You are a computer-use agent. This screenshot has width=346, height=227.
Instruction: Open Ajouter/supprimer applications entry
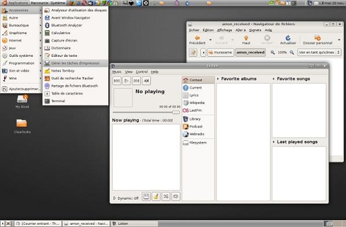coord(21,89)
